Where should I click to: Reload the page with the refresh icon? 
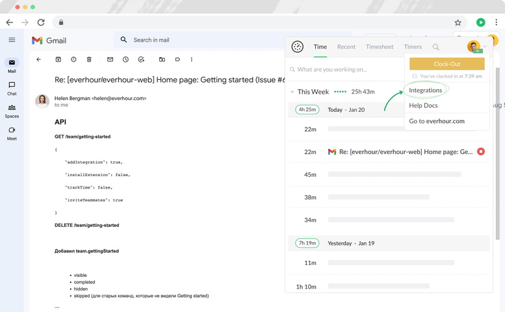(x=41, y=23)
